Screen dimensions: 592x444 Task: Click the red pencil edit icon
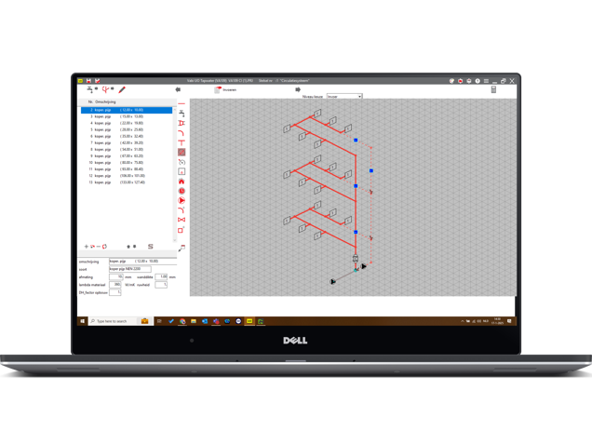tap(122, 90)
